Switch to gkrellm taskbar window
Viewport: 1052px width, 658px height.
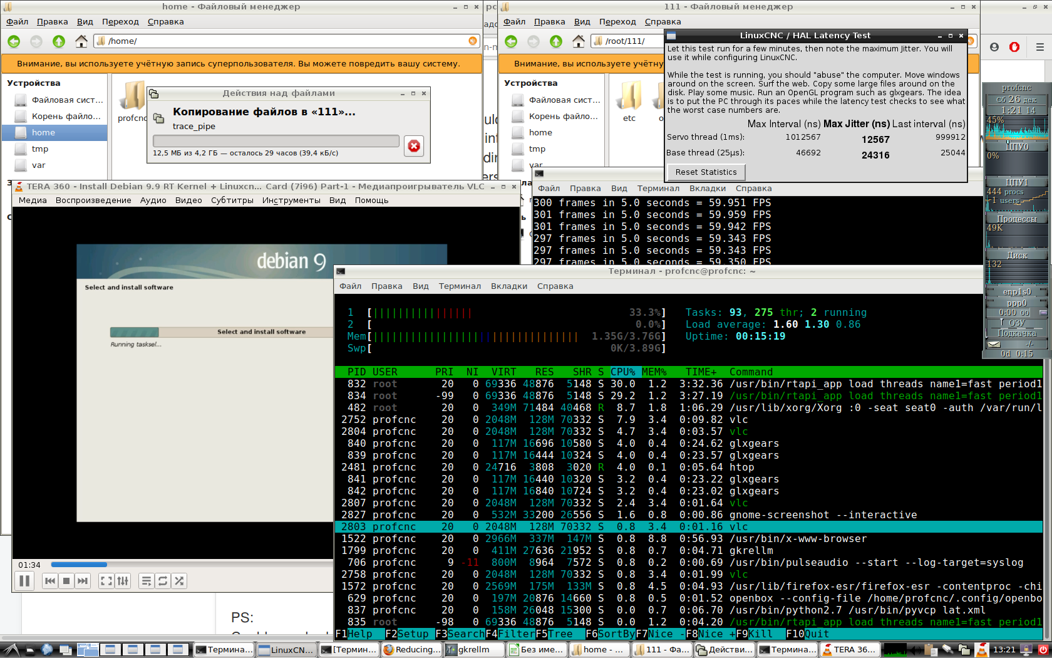pyautogui.click(x=474, y=650)
